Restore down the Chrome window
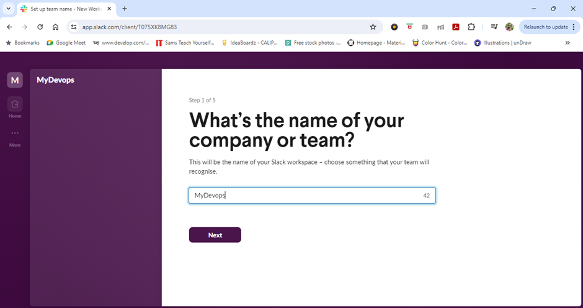The height and width of the screenshot is (308, 583). click(x=553, y=9)
